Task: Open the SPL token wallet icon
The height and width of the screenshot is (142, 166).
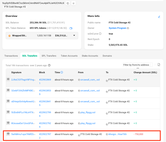Action: (71, 28)
